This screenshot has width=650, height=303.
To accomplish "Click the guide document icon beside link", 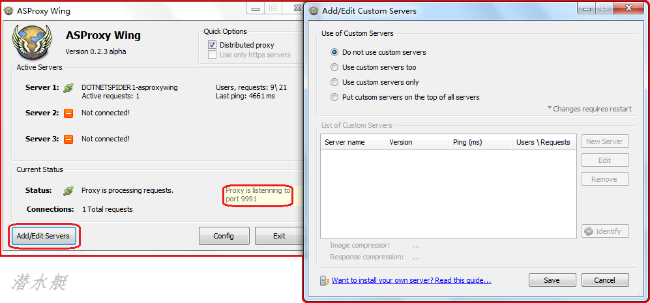I will pos(325,281).
